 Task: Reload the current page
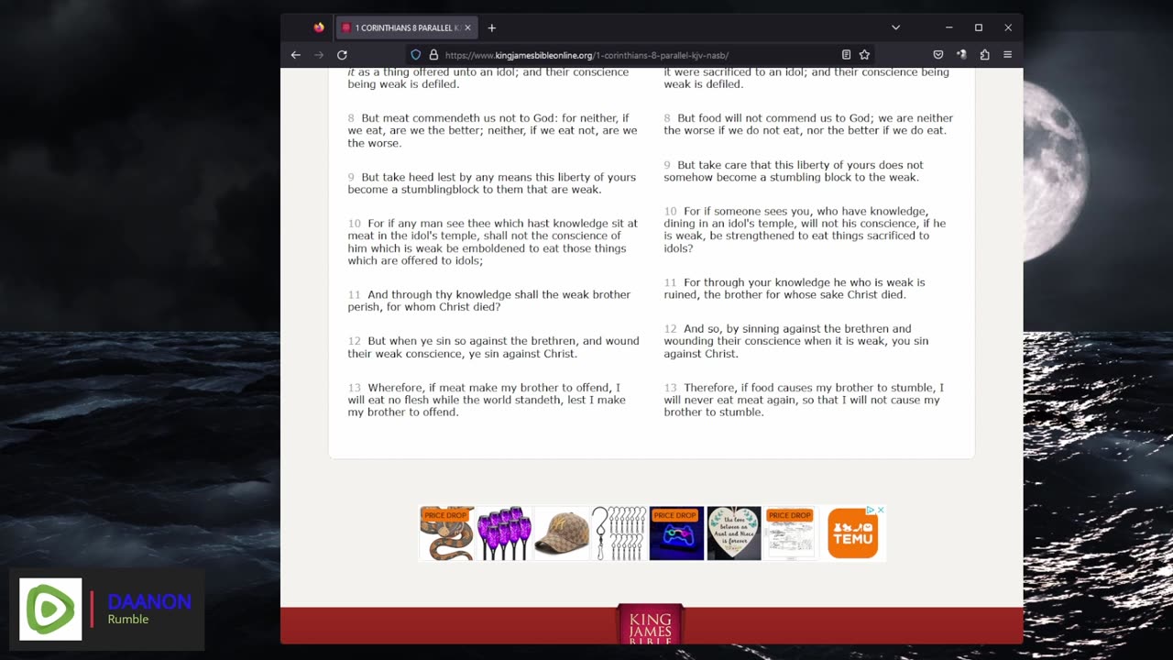tap(342, 55)
